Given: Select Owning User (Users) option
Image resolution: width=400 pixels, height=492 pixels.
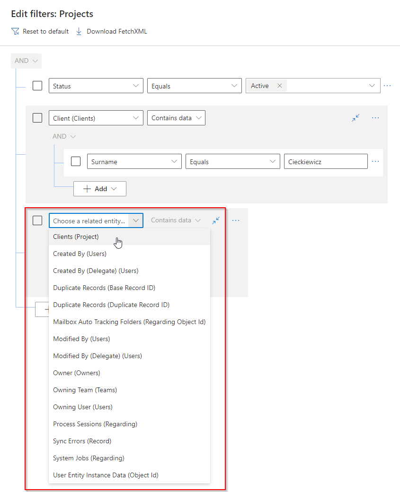Looking at the screenshot, I should [129, 407].
